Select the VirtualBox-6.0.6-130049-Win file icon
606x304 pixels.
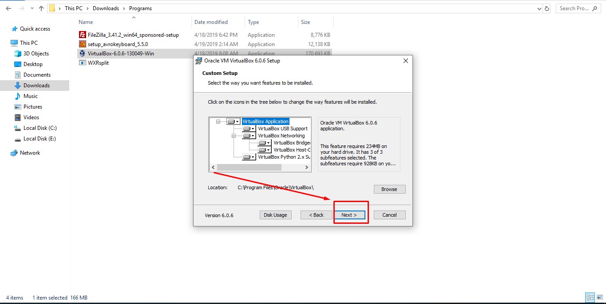(82, 53)
